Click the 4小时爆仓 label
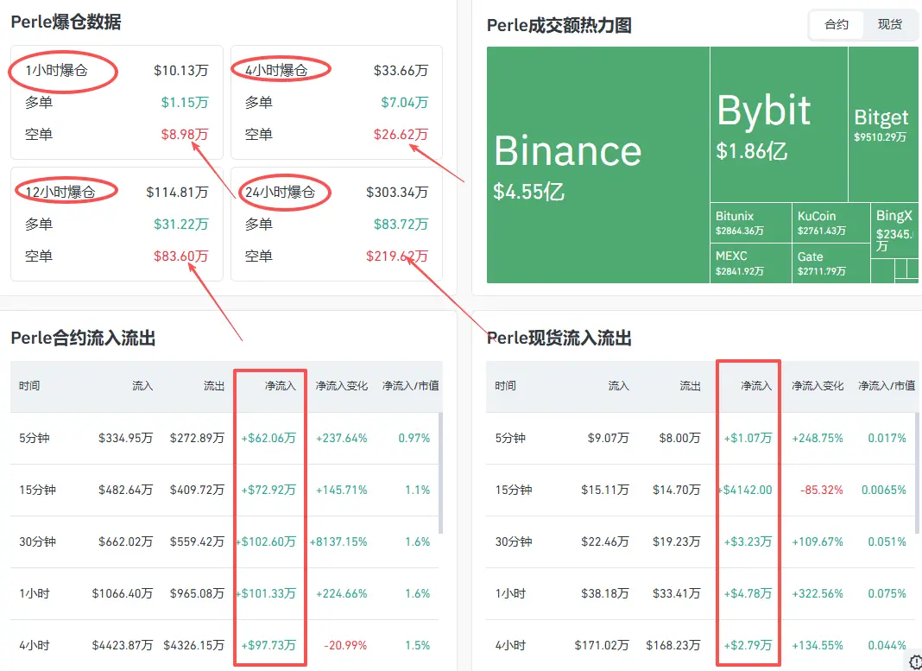Image resolution: width=922 pixels, height=671 pixels. click(x=276, y=71)
